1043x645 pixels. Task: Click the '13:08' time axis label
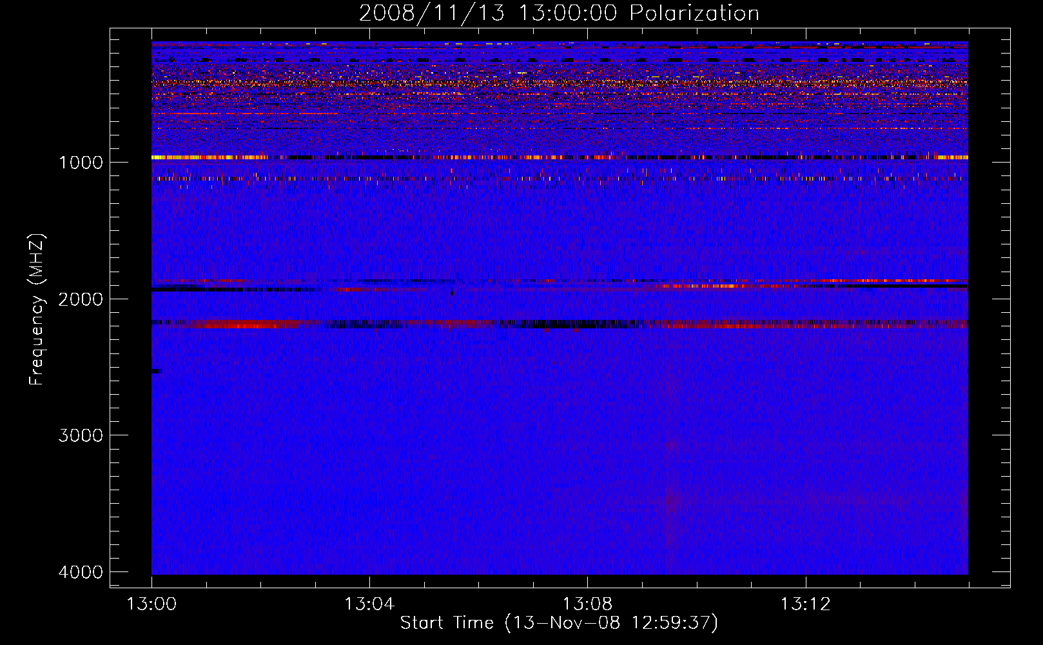point(587,604)
